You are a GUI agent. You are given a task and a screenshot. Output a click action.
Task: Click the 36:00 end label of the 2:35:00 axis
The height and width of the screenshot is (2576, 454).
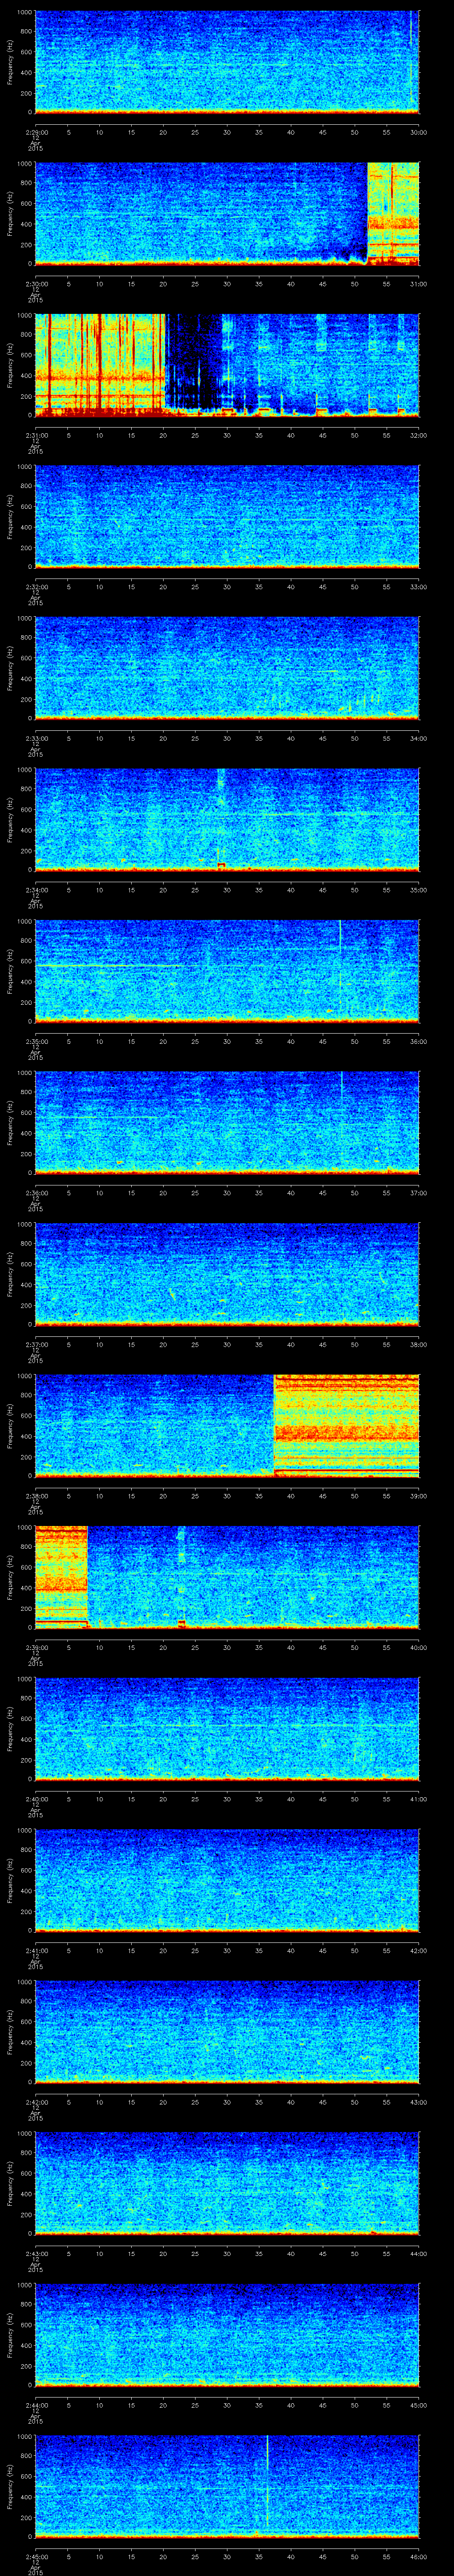(x=419, y=1041)
